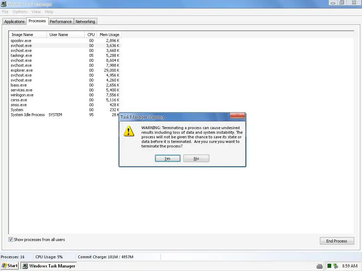Click the 8,604 K memory value

[x=113, y=60]
